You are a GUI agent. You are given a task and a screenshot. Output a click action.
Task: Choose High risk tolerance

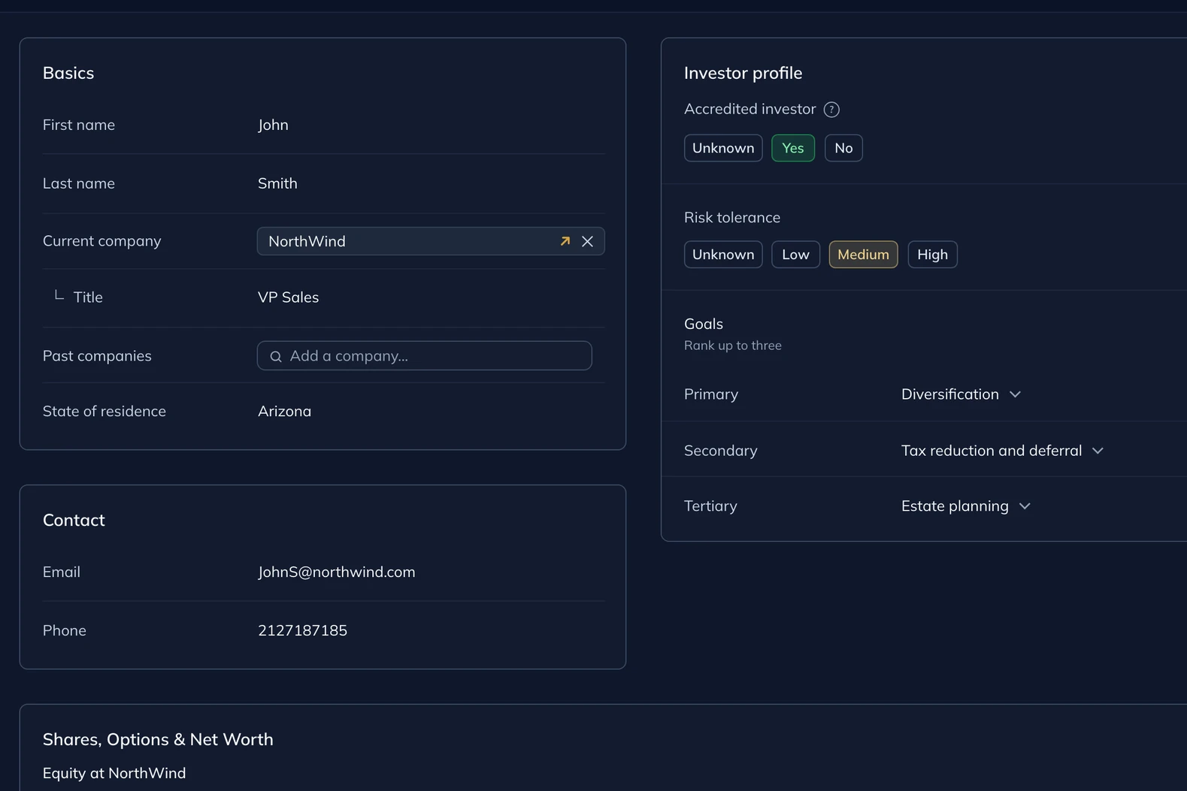coord(932,255)
